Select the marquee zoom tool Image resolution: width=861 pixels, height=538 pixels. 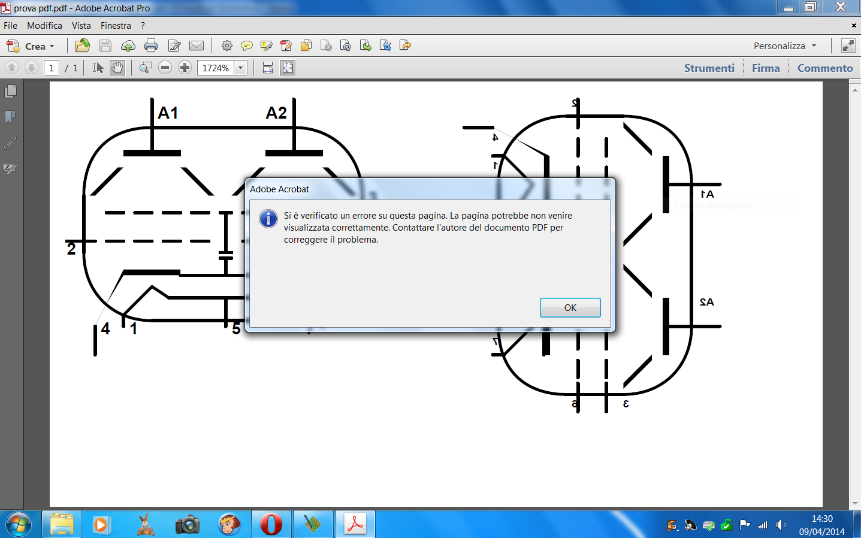(x=145, y=68)
